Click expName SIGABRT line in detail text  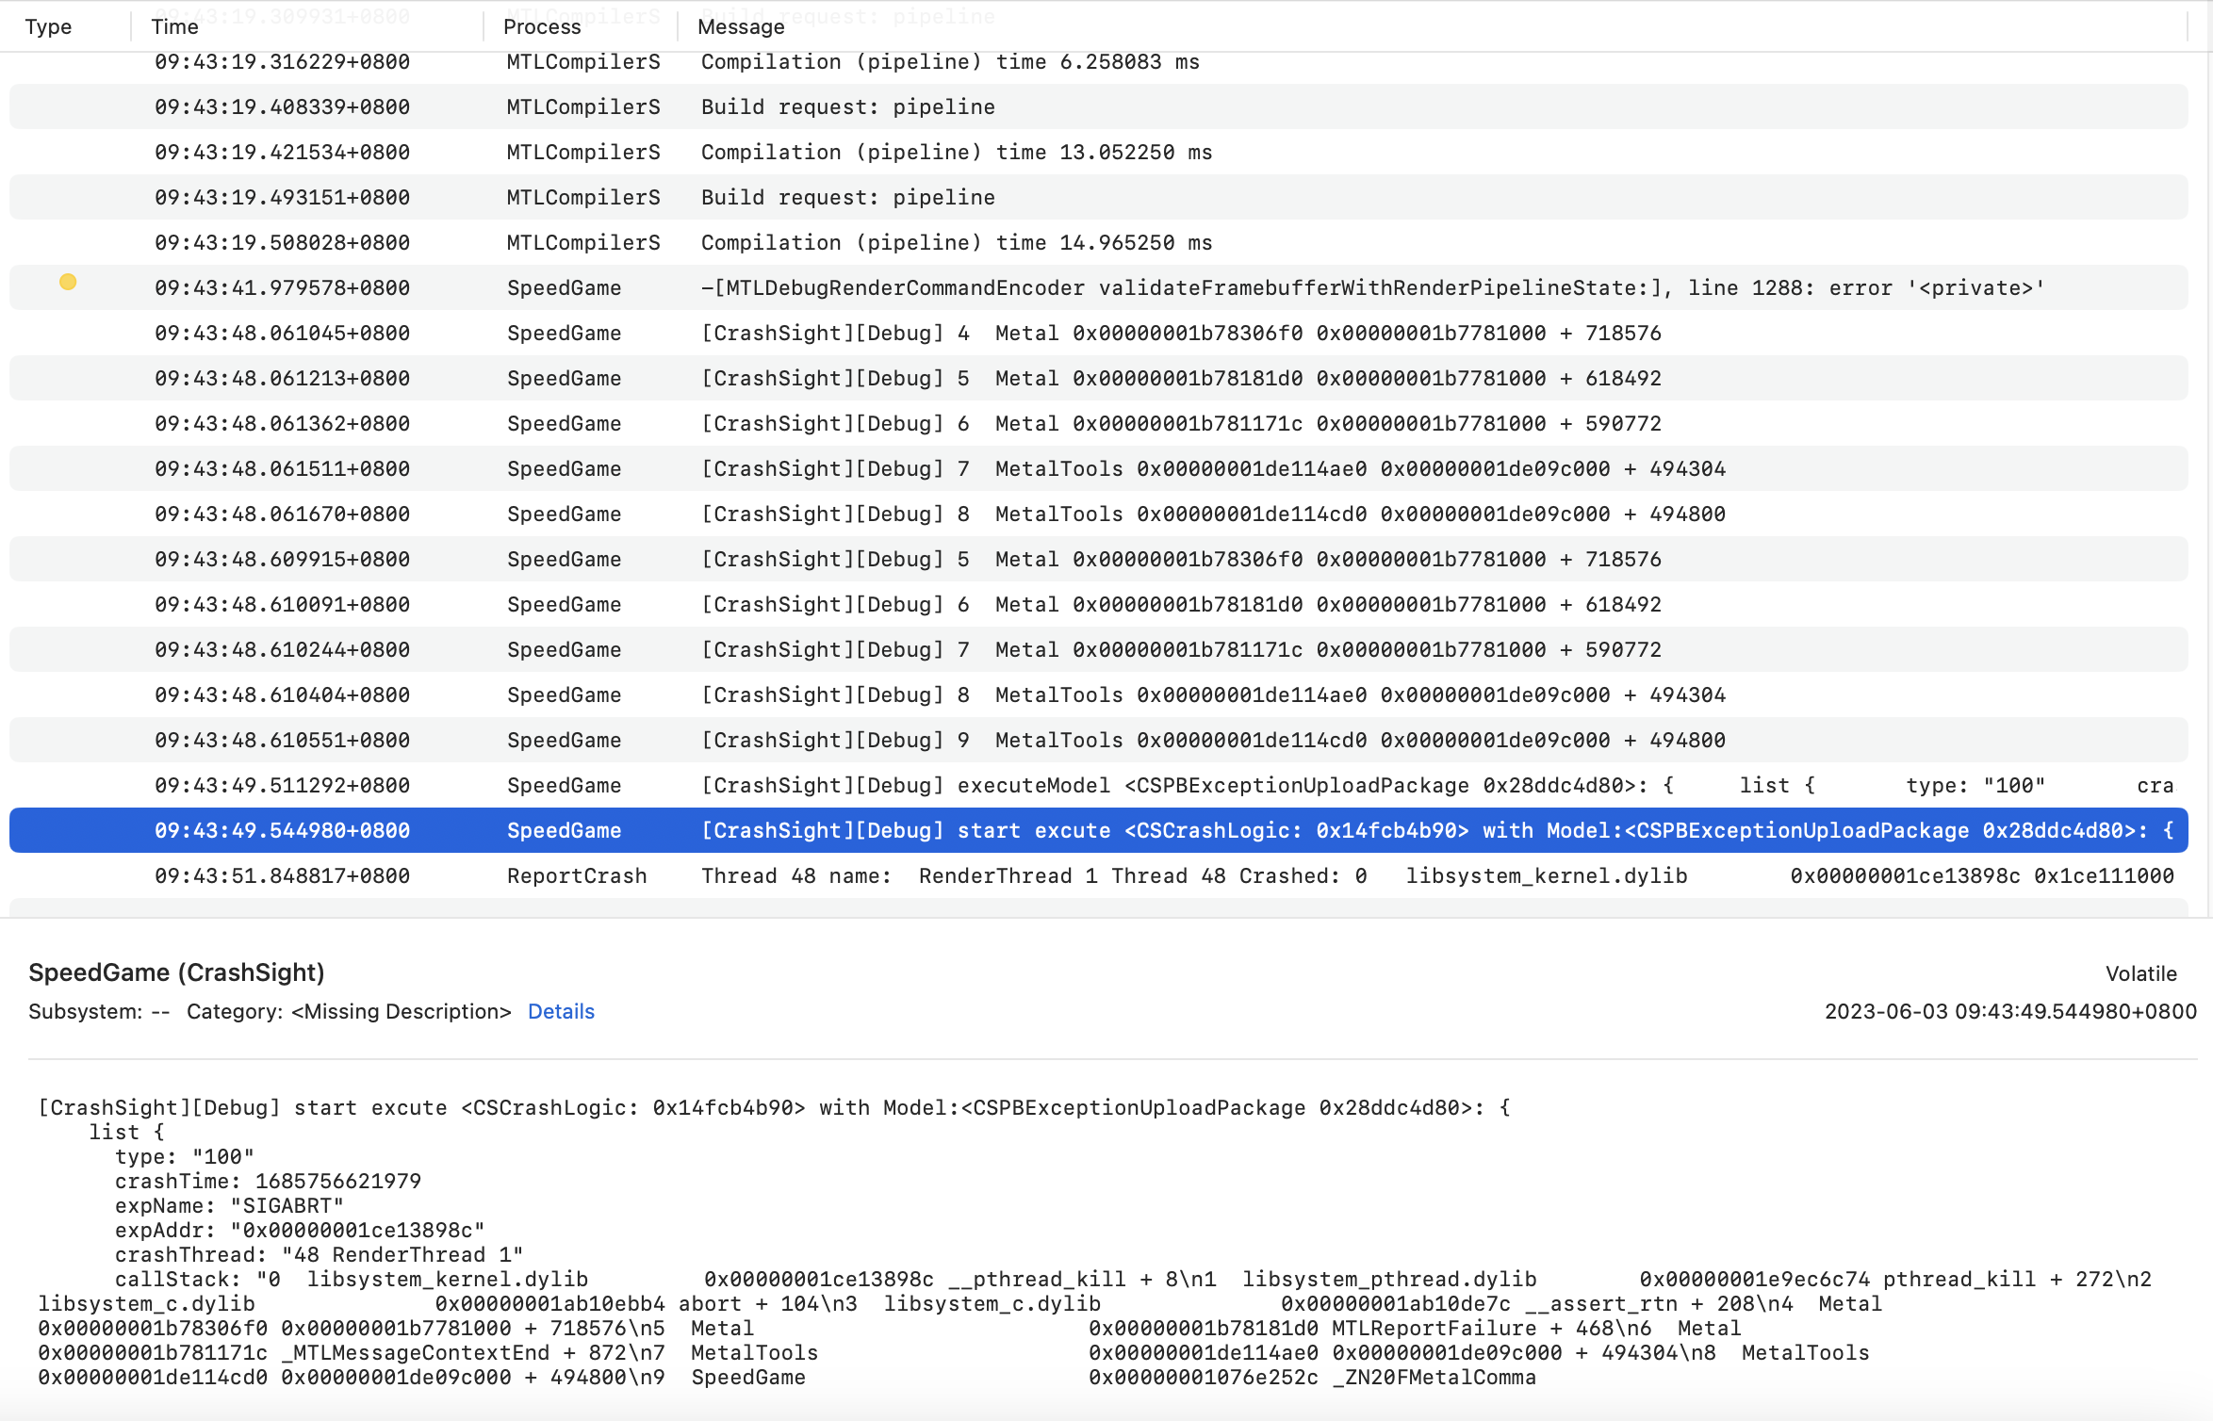pos(229,1205)
